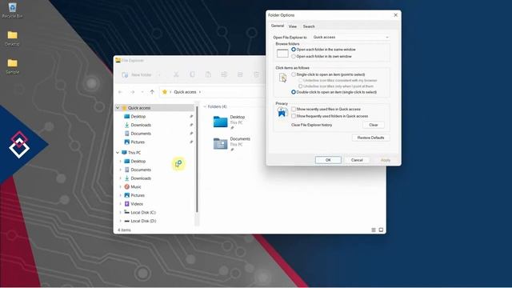Click the Clear button for File Explorer history
Image resolution: width=512 pixels, height=288 pixels.
(x=374, y=125)
